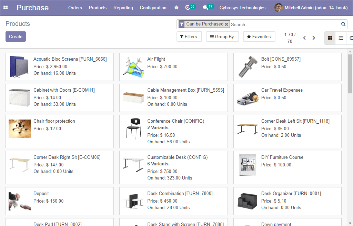
Task: Click Mitchell Admin avatar picture
Action: pos(279,8)
